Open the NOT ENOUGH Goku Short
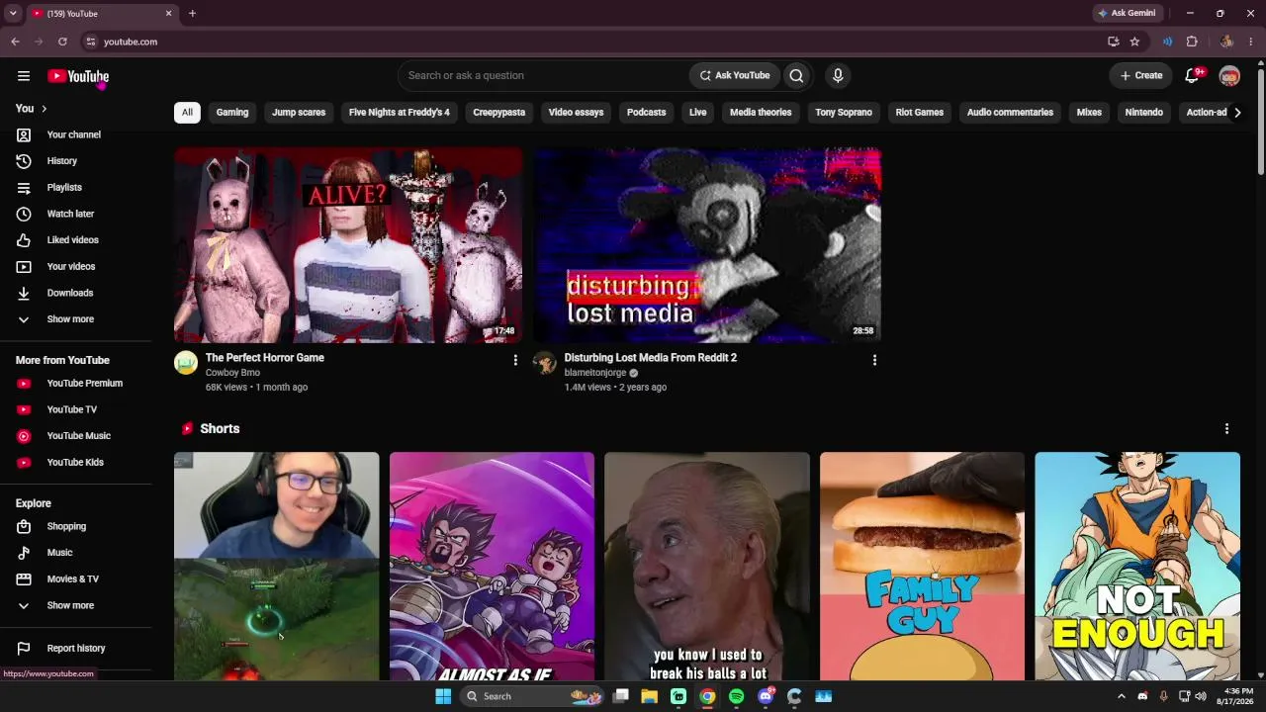This screenshot has width=1266, height=712. click(1137, 567)
